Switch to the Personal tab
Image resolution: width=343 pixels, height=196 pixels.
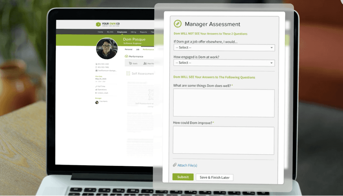tap(128, 49)
